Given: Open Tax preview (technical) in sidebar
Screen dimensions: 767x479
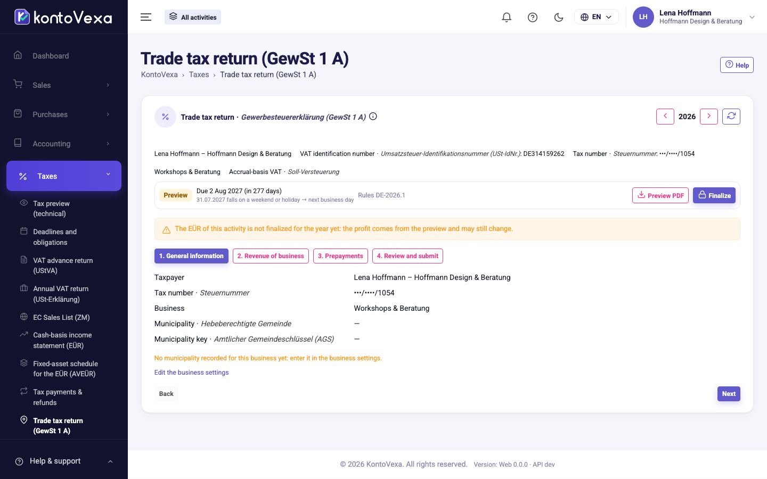Looking at the screenshot, I should 64,209.
